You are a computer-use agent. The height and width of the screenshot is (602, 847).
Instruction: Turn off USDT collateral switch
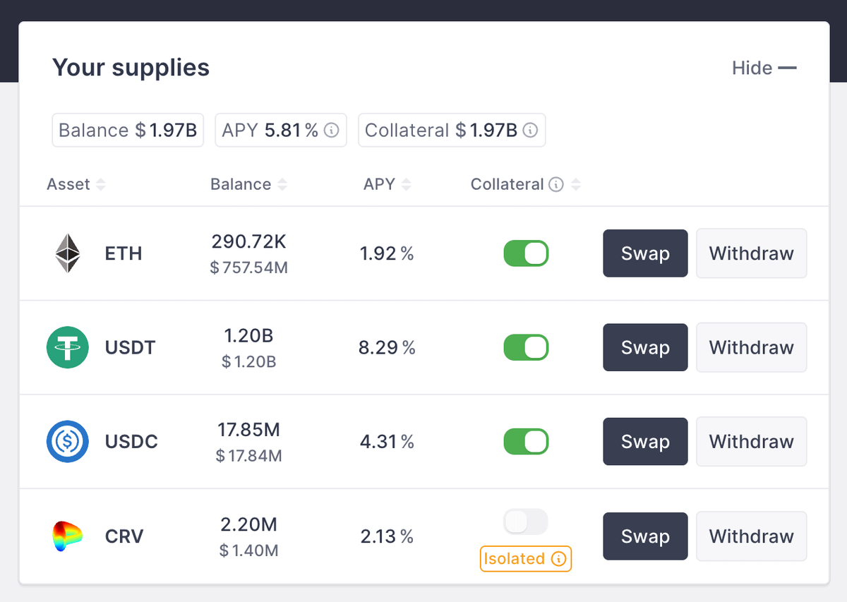(526, 347)
